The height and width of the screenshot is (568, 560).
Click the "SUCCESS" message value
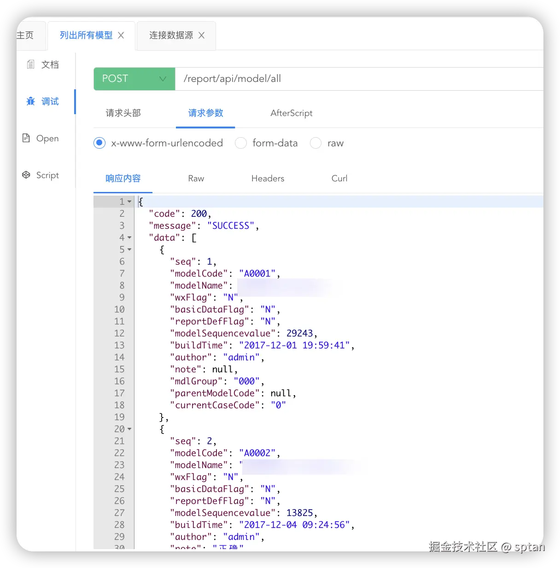[x=231, y=226]
